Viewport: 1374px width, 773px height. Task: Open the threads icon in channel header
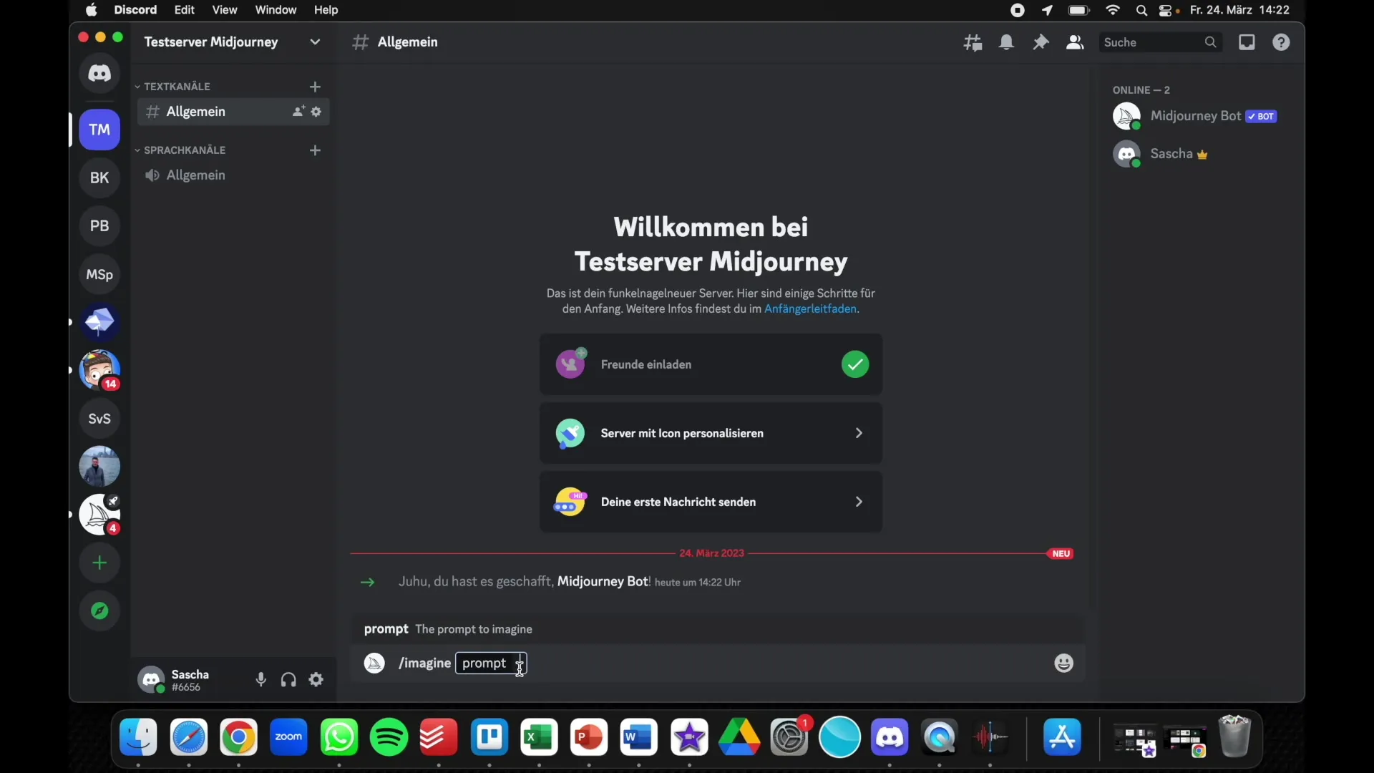pyautogui.click(x=973, y=43)
